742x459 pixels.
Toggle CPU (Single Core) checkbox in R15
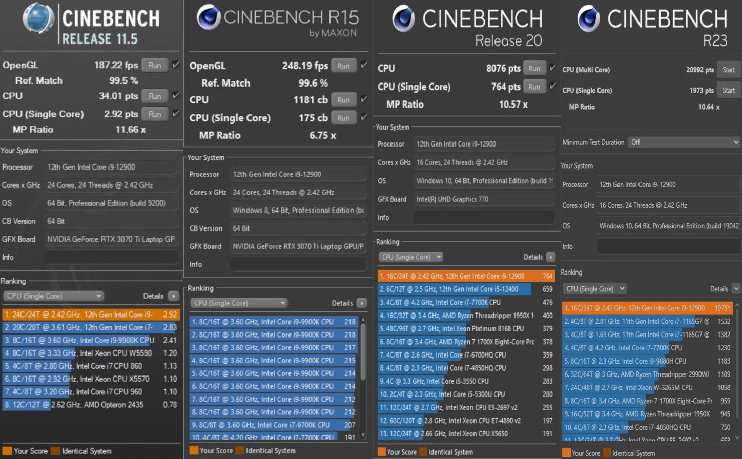pos(364,117)
